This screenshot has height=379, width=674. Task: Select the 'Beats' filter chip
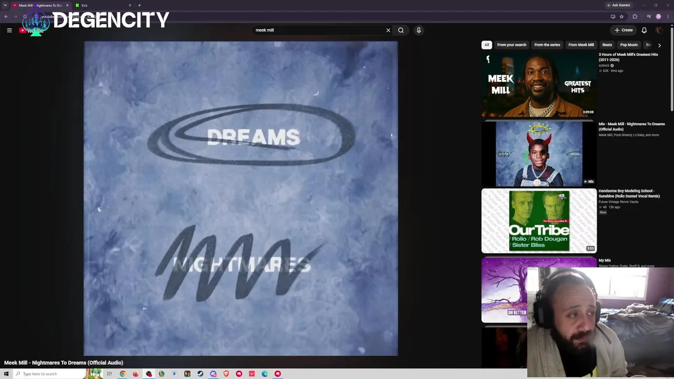tap(607, 45)
